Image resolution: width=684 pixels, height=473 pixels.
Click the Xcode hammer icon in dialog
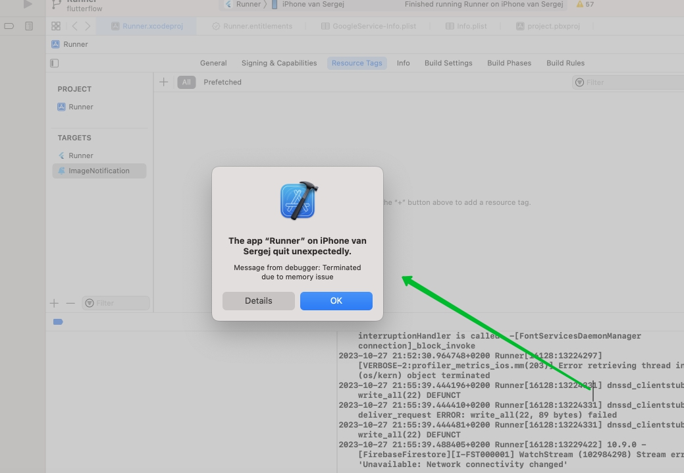(299, 201)
